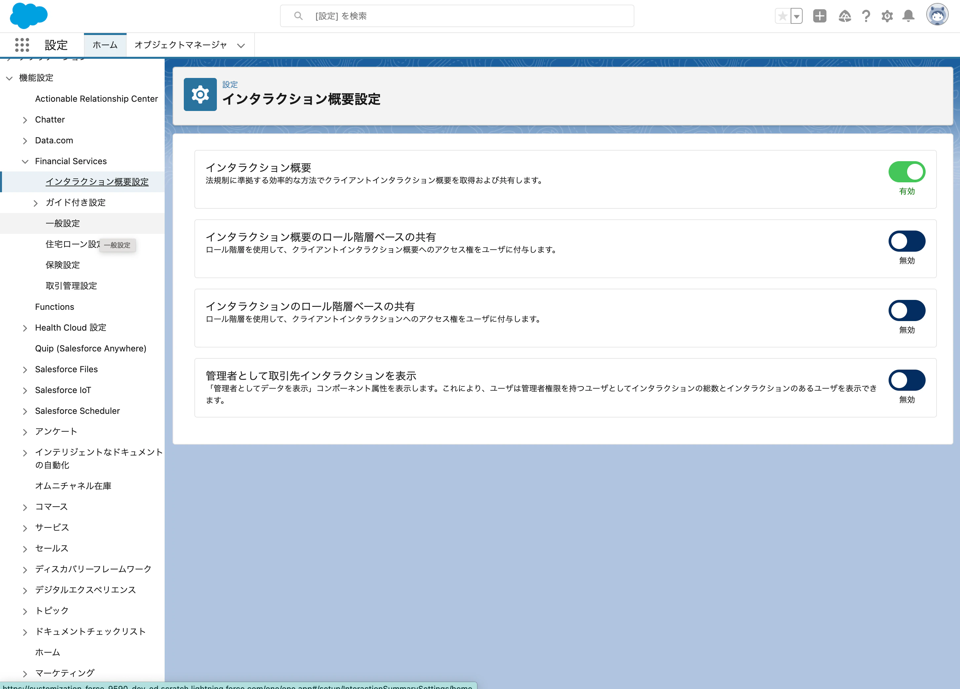The height and width of the screenshot is (689, 960).
Task: Expand the Chatter tree node
Action: pos(25,120)
